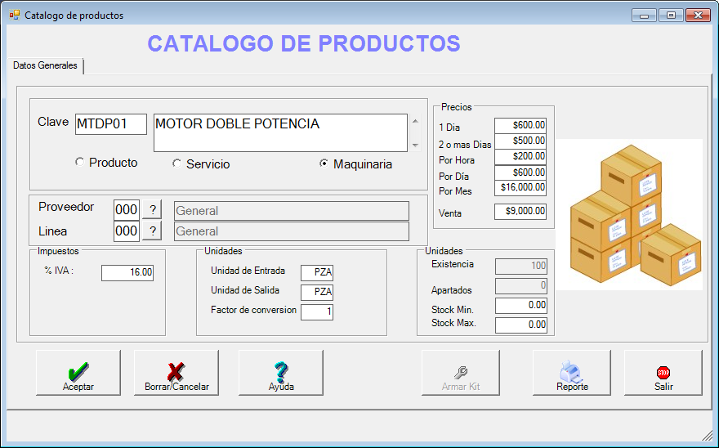Click the Catalogo de productos title bar icon
The height and width of the screenshot is (448, 719).
click(15, 16)
